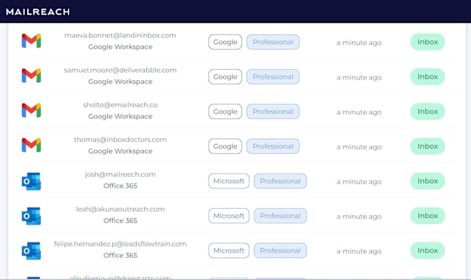
Task: Click 'a minute ago' in sholto row
Action: tap(359, 112)
